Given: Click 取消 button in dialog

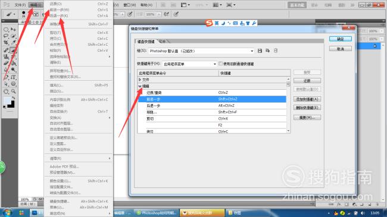Looking at the screenshot, I should tap(341, 49).
